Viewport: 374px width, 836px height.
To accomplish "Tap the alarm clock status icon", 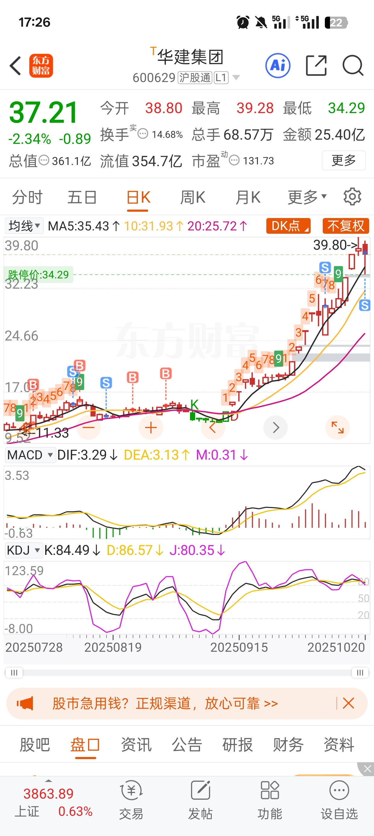I will [243, 22].
